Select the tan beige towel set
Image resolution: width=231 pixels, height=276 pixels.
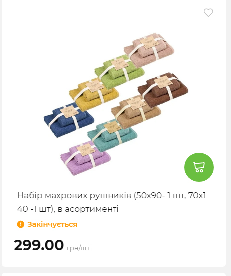tap(136, 111)
